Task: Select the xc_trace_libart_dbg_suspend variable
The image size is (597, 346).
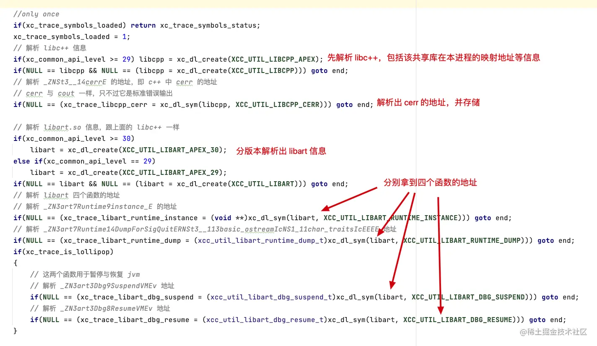Action: click(137, 297)
